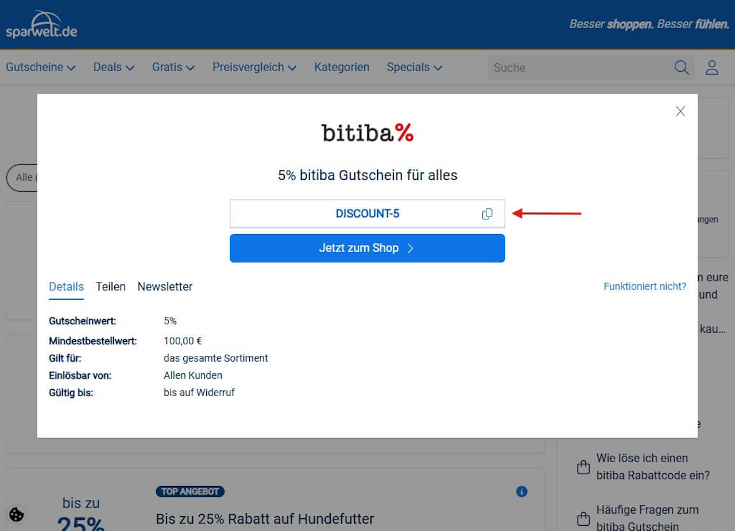Click the Mindestbestellwert 100,00 € value
Viewport: 735px width, 531px height.
[183, 341]
